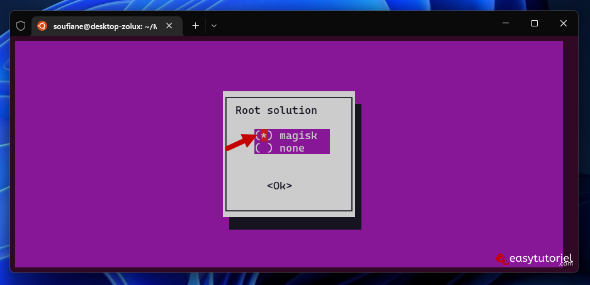Select the magisk radio option

292,135
